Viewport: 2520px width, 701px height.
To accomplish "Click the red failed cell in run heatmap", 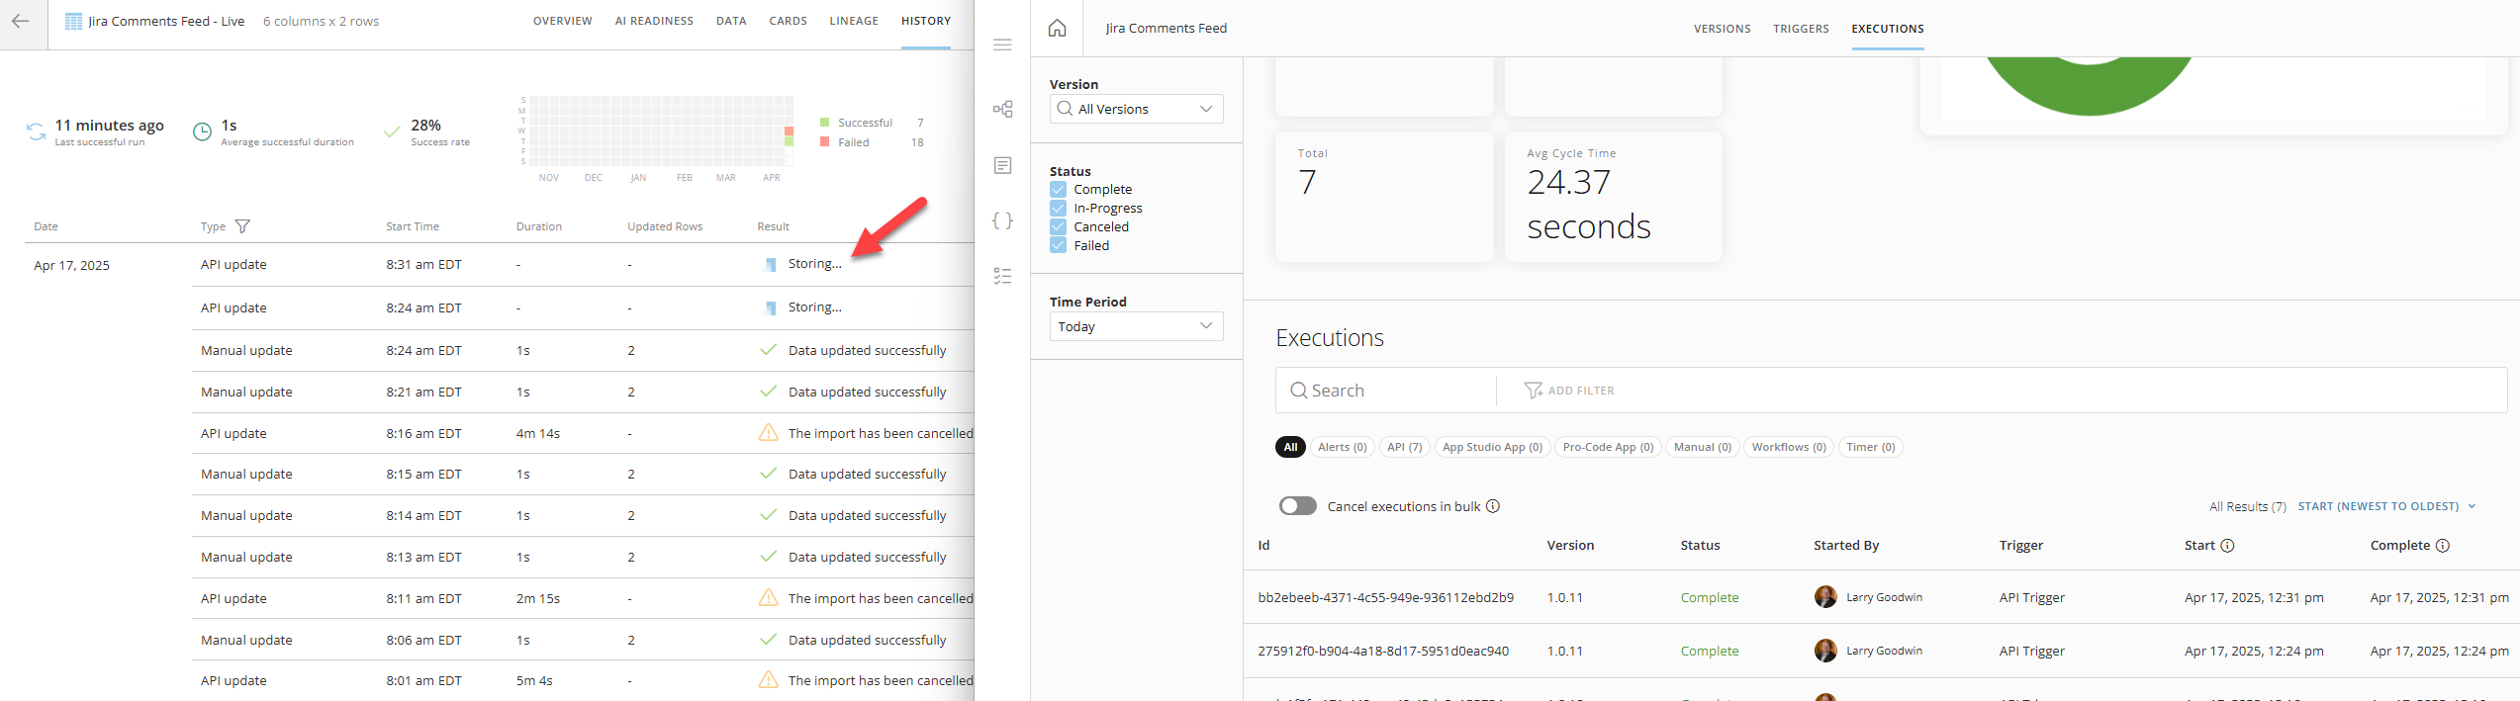I will tap(789, 131).
